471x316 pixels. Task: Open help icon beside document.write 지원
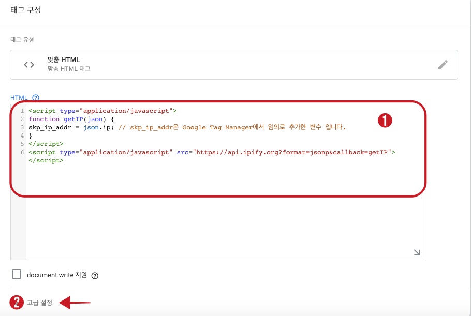(95, 276)
